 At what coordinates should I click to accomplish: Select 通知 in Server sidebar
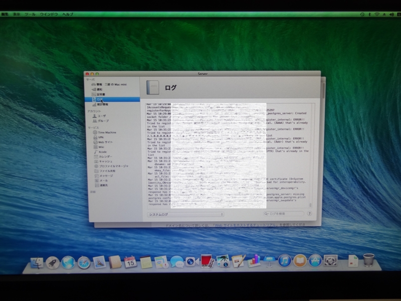click(97, 89)
